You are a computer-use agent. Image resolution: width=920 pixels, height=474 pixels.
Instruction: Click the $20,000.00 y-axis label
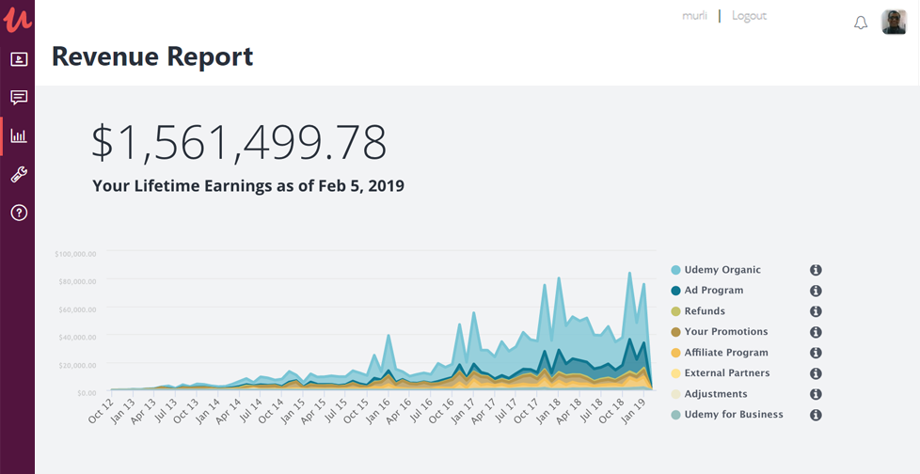(x=77, y=365)
